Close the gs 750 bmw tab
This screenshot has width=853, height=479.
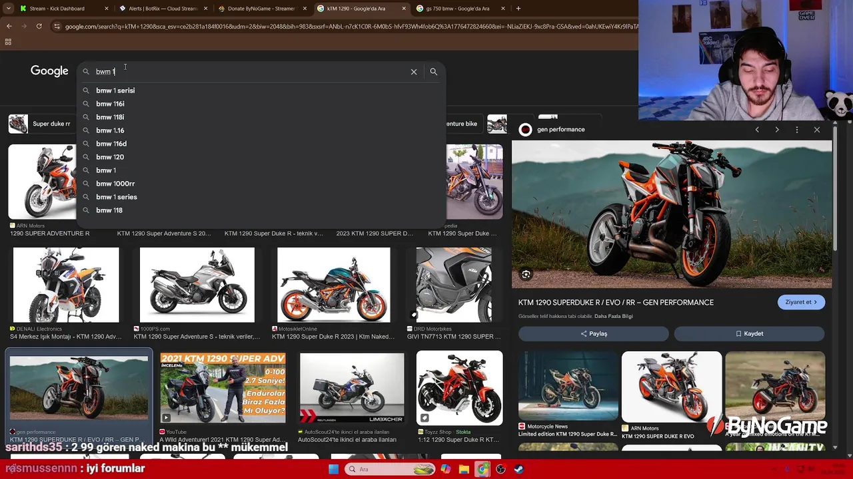tap(502, 9)
